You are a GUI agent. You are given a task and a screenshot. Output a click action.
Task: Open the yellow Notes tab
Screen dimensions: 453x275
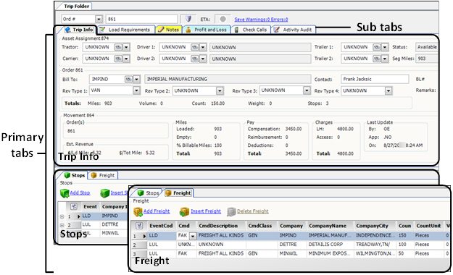(x=169, y=30)
